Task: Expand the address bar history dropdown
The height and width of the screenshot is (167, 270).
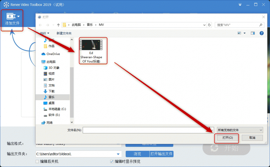Action: pos(204,25)
